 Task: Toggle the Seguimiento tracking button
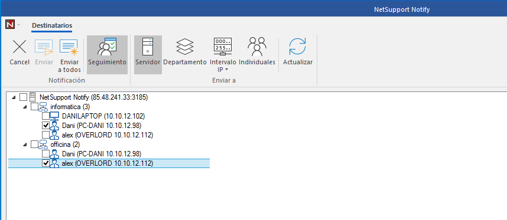tap(107, 54)
